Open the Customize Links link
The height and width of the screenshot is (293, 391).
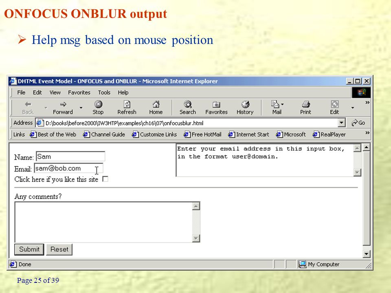coord(154,135)
